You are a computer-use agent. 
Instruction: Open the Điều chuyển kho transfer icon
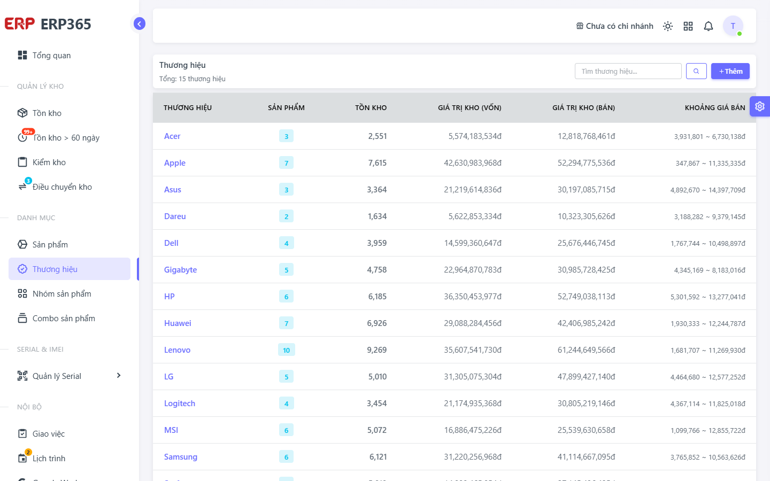click(x=22, y=187)
